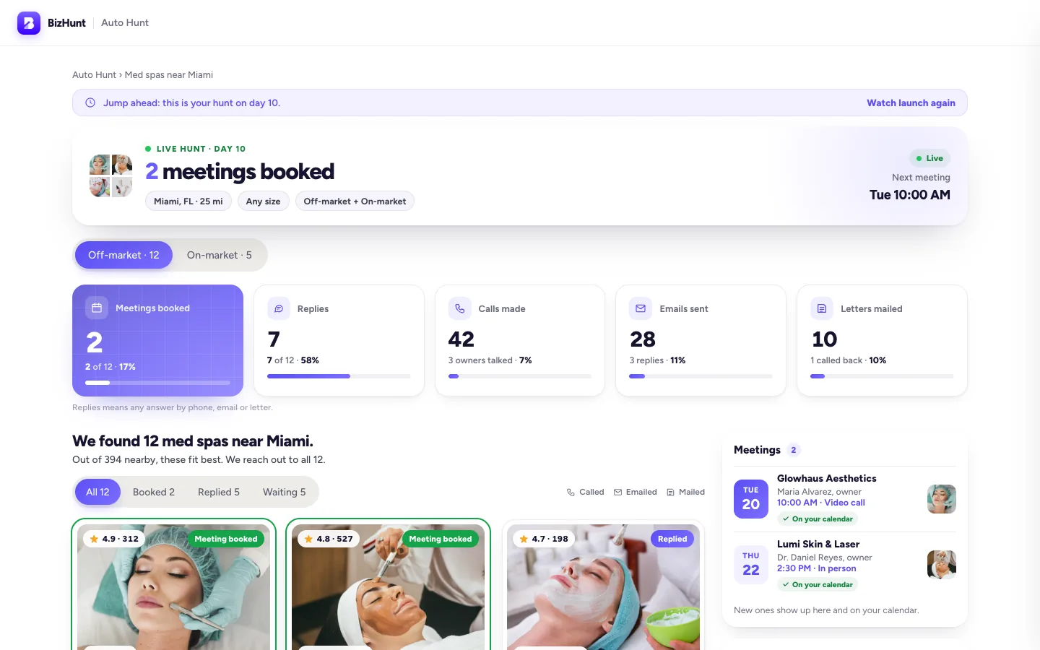The width and height of the screenshot is (1040, 650).
Task: Click the Replies 58% progress bar
Action: click(x=339, y=376)
